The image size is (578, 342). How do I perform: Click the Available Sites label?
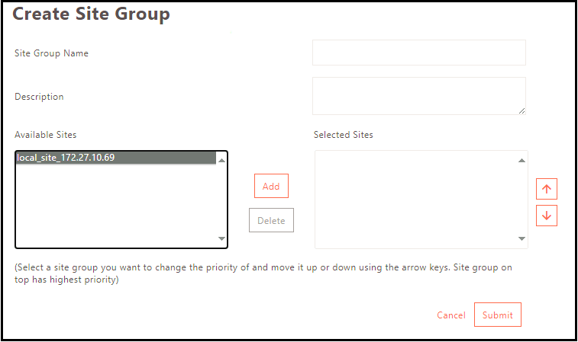pos(45,135)
